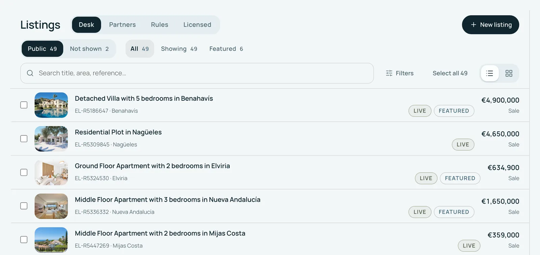Focus the search title, area, reference field
The image size is (540, 255).
click(x=197, y=73)
